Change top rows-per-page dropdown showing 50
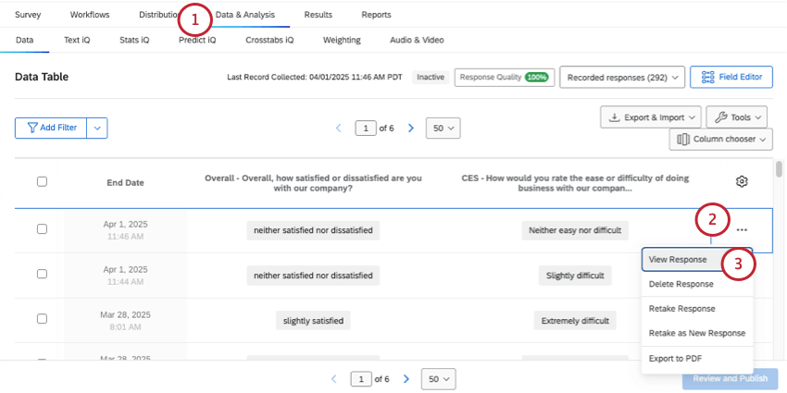 (443, 128)
